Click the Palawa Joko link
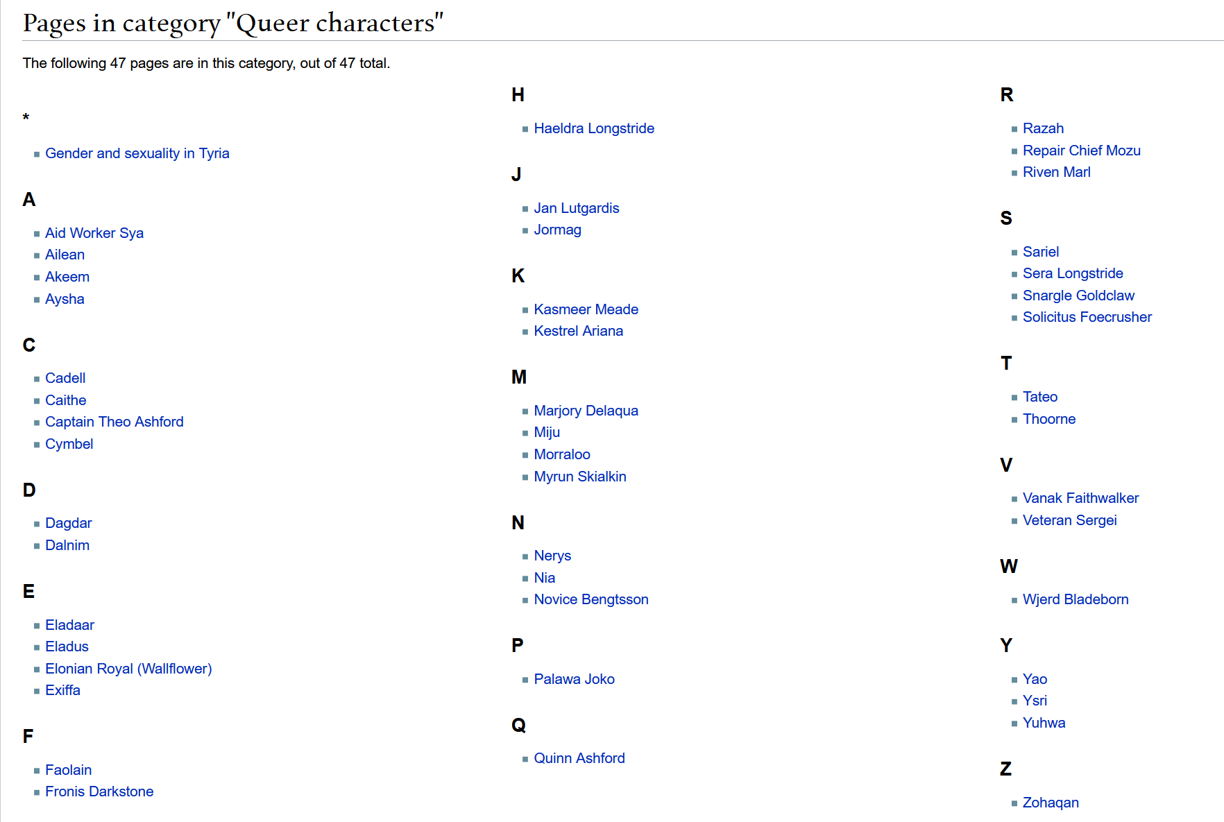This screenshot has height=822, width=1224. click(x=575, y=679)
